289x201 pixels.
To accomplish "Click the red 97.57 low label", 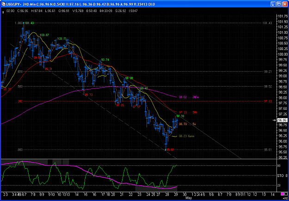I will pos(136,107).
